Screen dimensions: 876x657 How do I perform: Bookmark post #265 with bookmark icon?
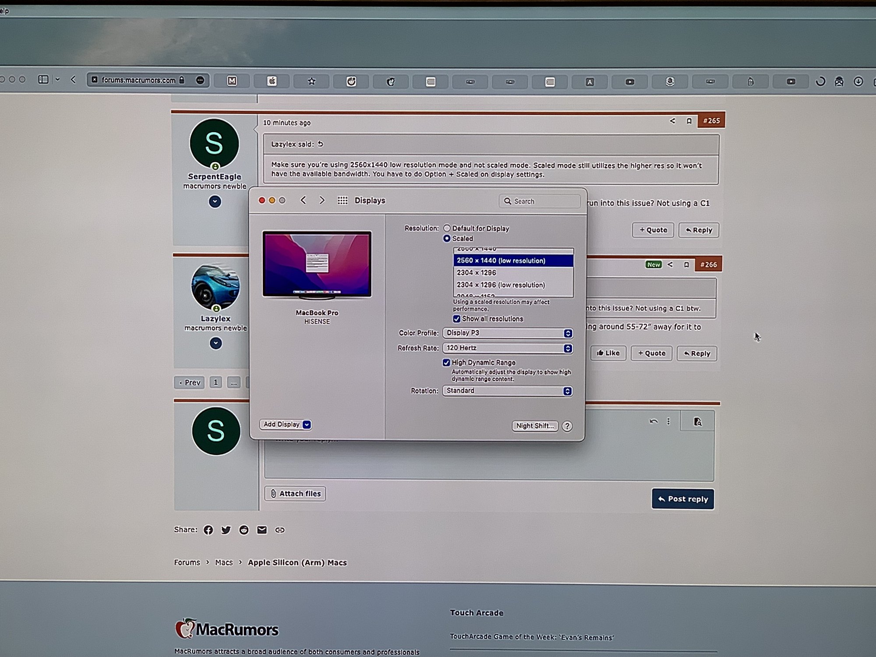point(689,121)
